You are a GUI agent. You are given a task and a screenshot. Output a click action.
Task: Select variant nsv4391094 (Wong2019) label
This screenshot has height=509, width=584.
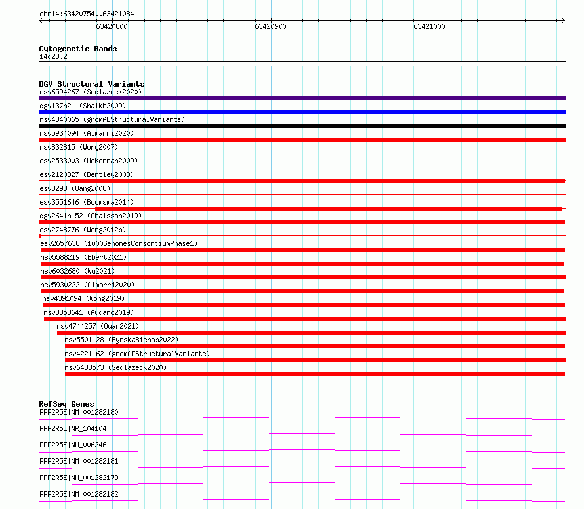point(83,298)
